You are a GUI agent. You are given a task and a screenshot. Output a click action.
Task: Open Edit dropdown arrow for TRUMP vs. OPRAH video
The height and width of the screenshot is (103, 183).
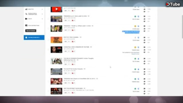pos(69,30)
